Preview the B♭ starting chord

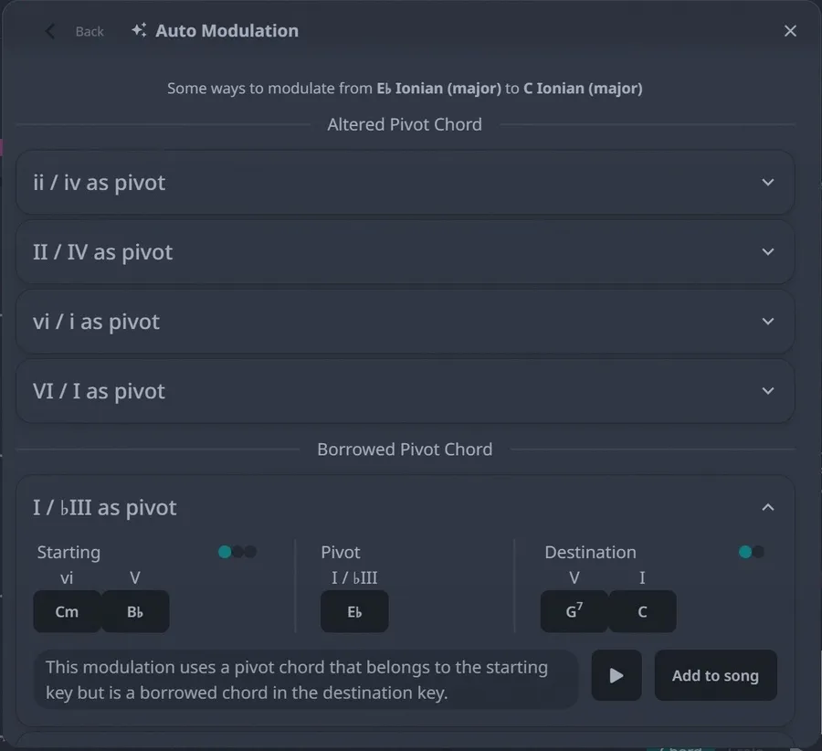135,611
